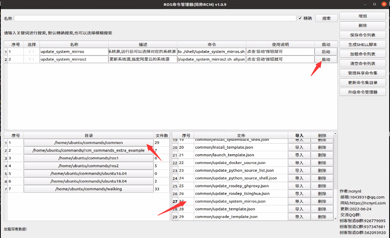Open directory /home/ubuntu/commands/common

coord(88,142)
